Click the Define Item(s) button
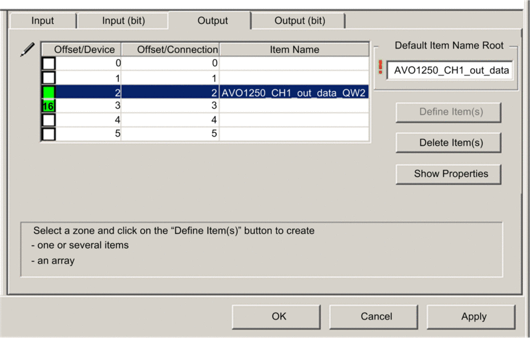 450,111
